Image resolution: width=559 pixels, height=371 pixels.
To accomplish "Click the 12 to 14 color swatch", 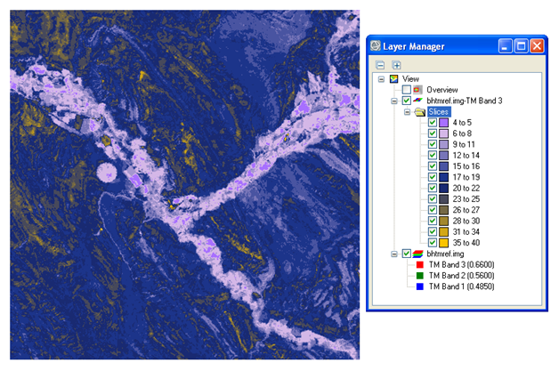I will (443, 156).
